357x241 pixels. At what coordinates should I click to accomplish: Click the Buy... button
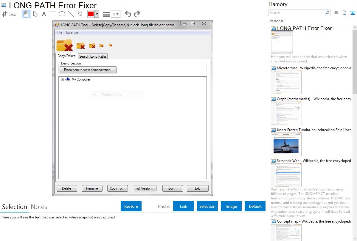pyautogui.click(x=172, y=188)
